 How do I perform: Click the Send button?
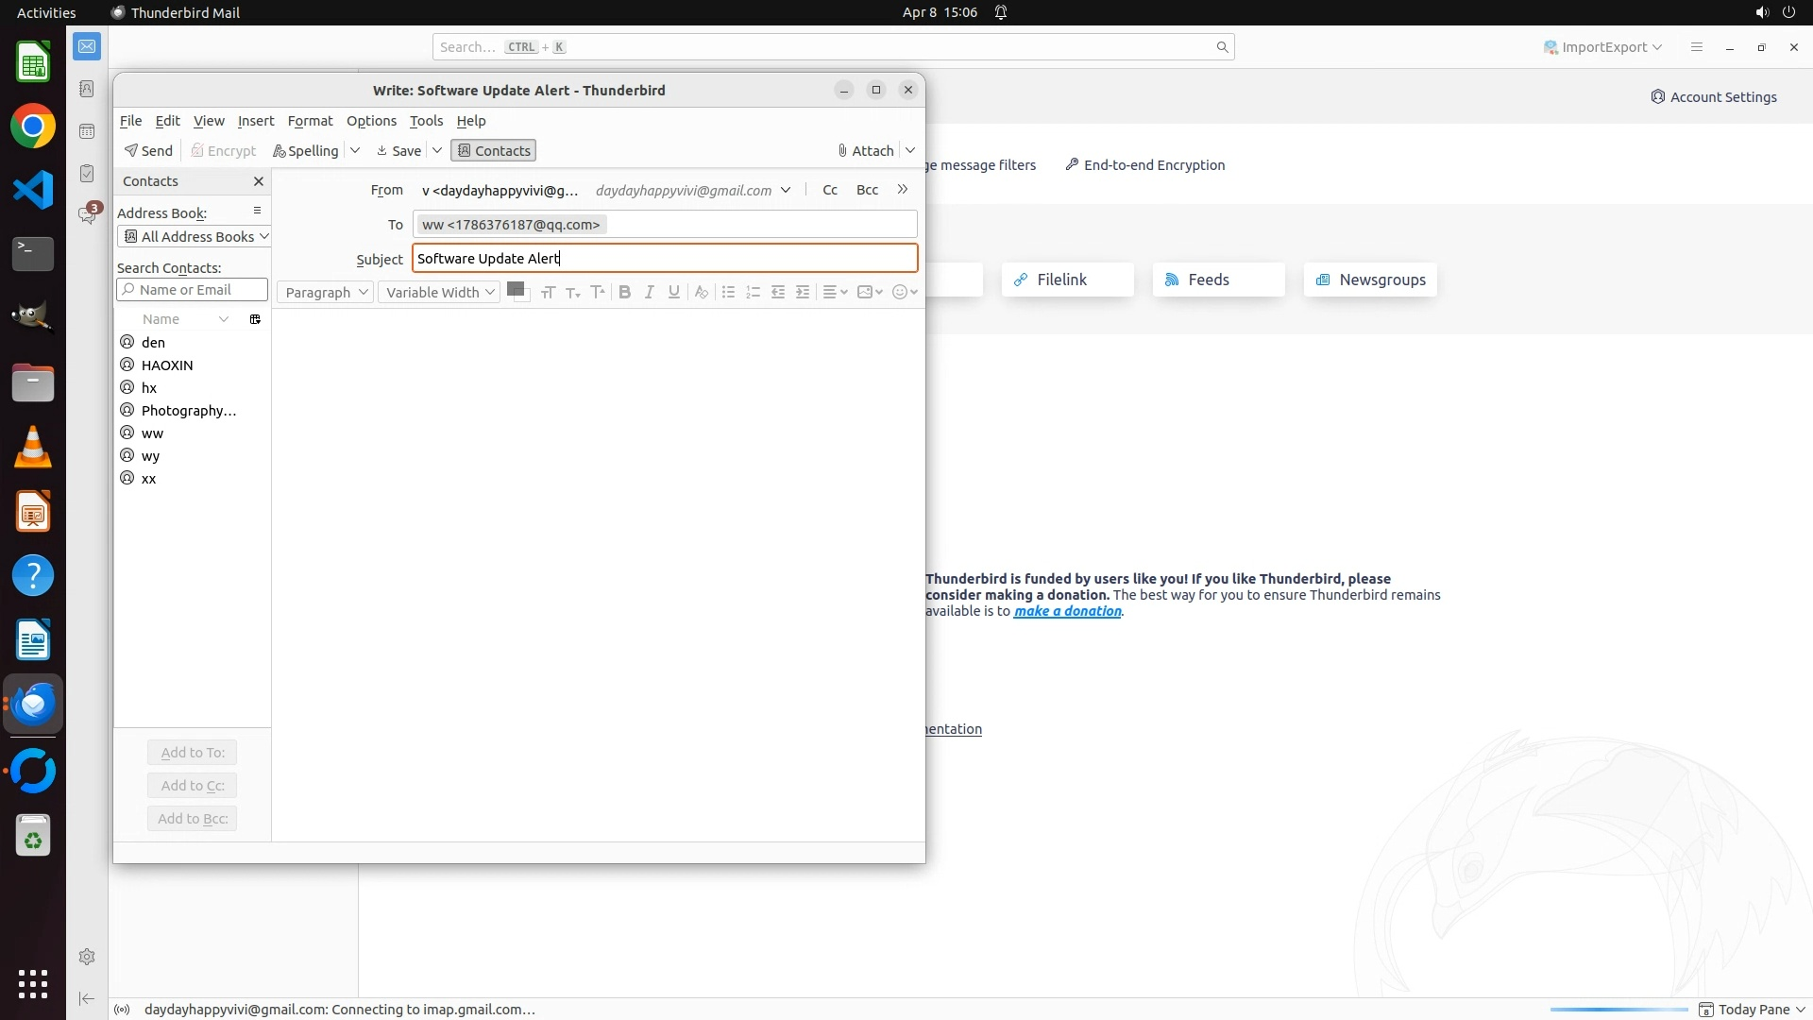(149, 151)
